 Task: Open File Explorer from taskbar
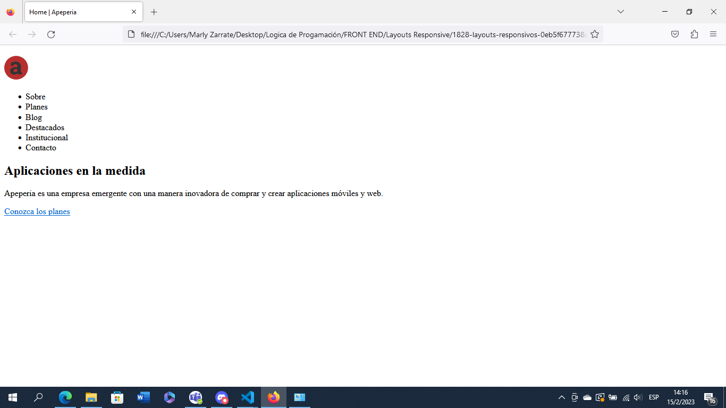point(91,397)
